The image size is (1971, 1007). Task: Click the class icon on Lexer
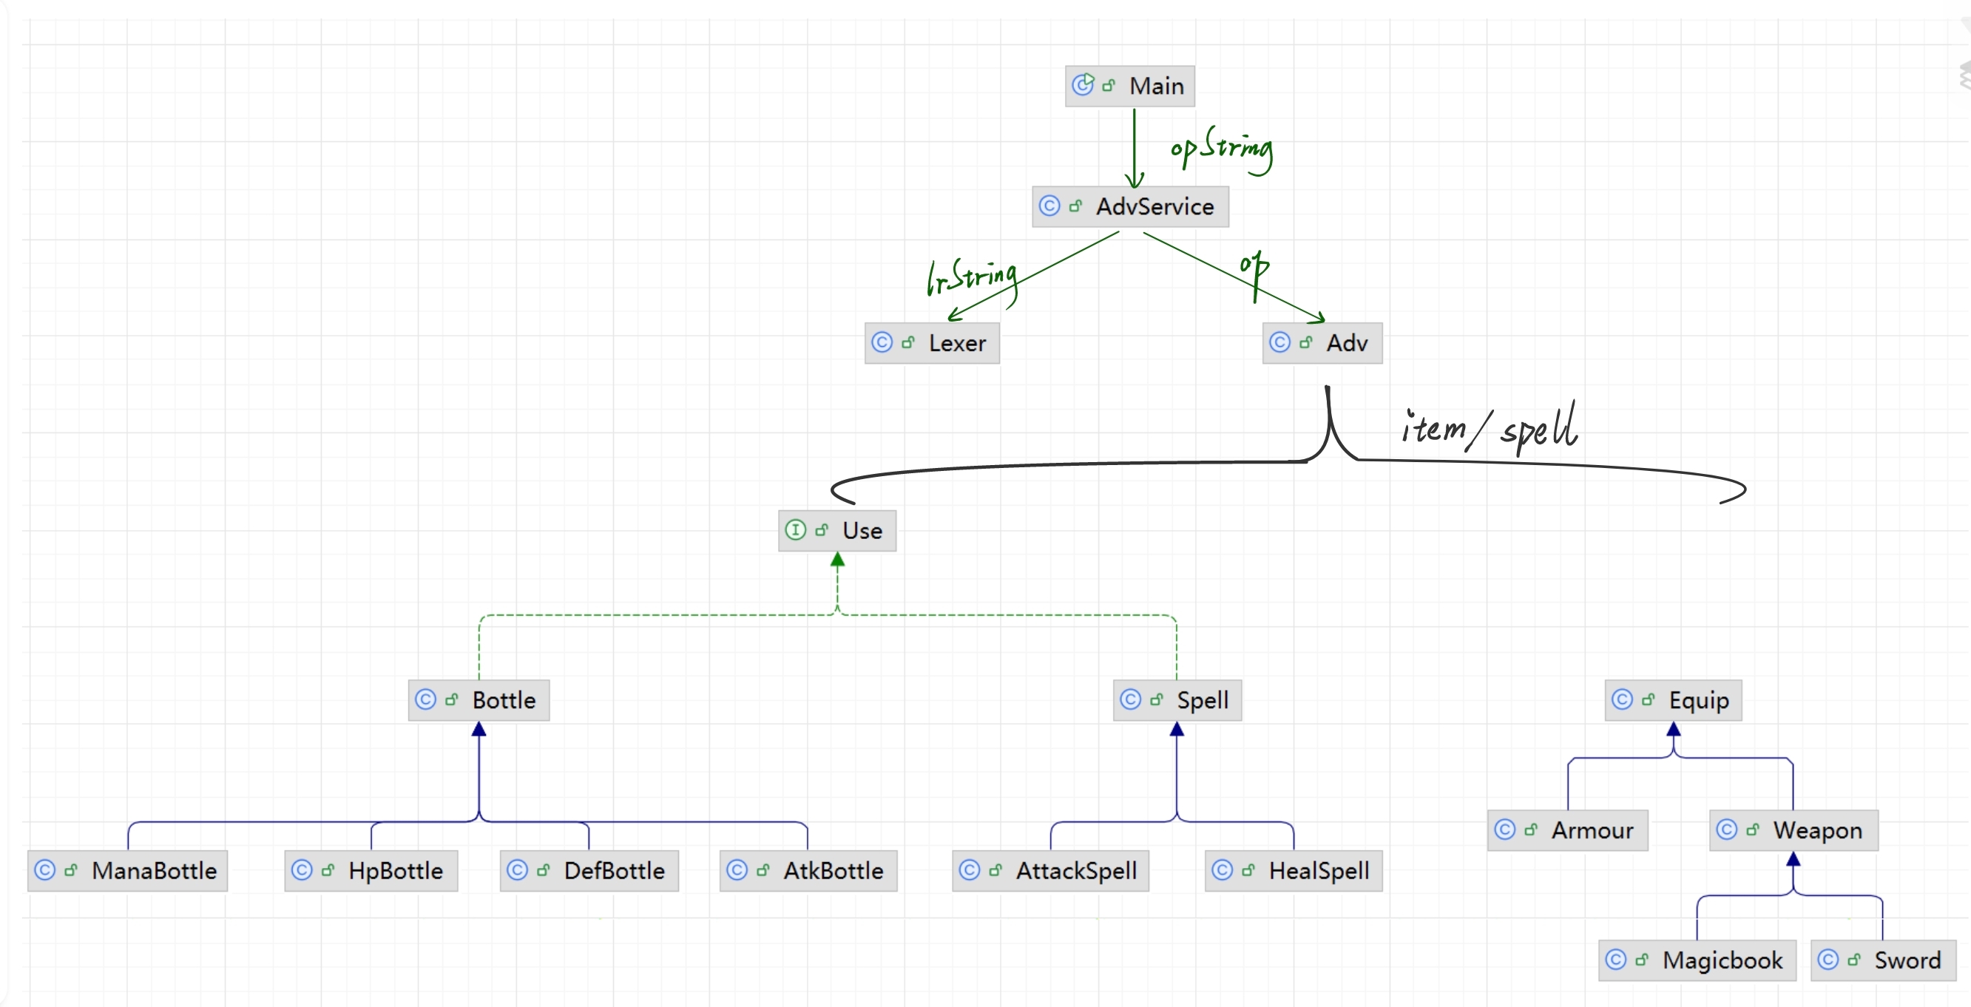[882, 342]
